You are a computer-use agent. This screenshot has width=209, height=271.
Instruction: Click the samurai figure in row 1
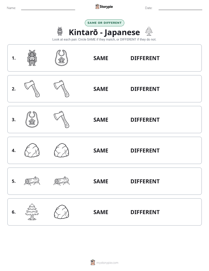32,58
